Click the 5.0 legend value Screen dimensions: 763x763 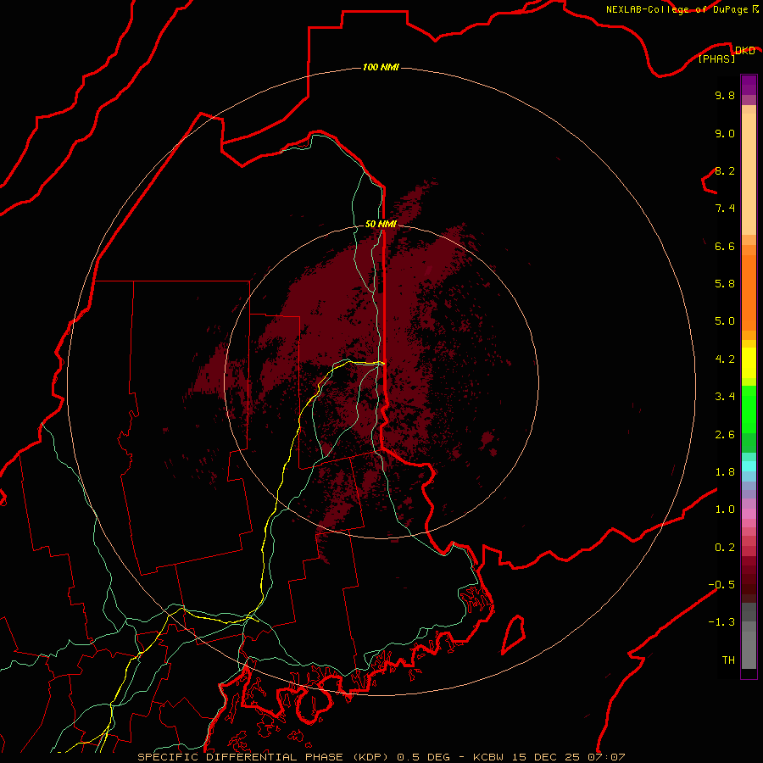pyautogui.click(x=725, y=321)
